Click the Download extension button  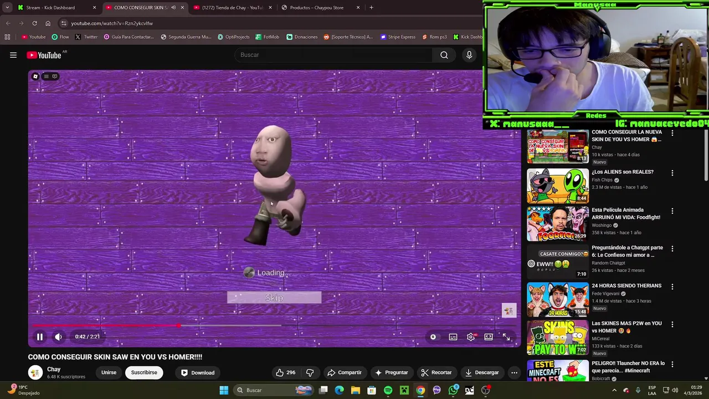[198, 372]
